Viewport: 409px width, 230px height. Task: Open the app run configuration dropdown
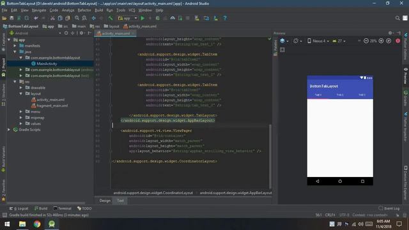128,19
